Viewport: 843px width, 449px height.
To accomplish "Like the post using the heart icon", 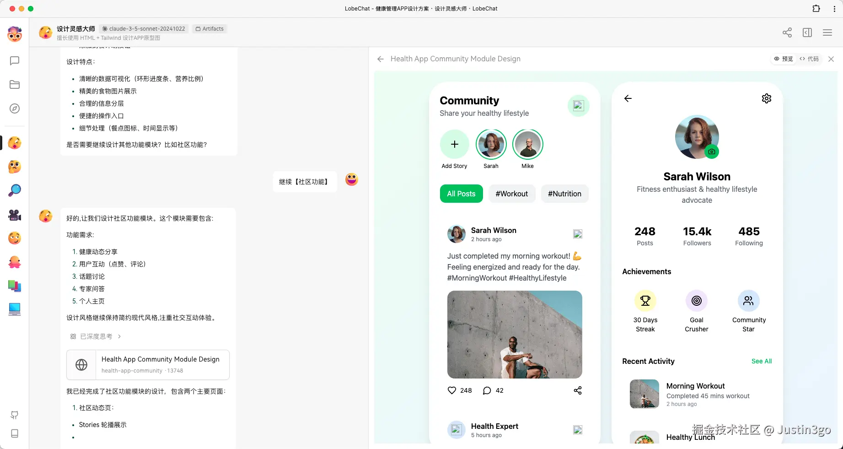I will tap(452, 390).
